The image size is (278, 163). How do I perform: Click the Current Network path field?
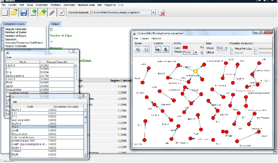coord(121,13)
